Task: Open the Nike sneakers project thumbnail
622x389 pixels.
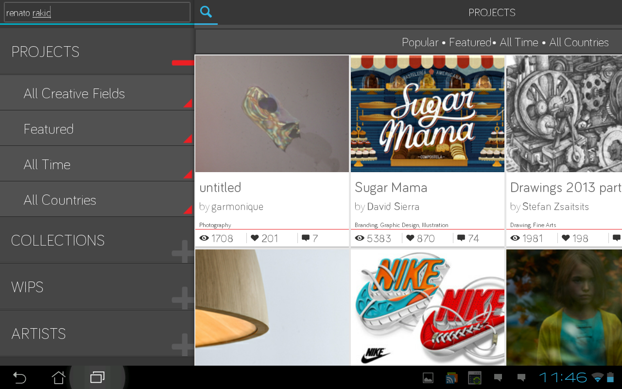Action: pyautogui.click(x=428, y=307)
